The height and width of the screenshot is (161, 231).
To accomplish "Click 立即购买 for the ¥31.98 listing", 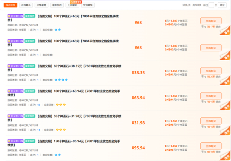I will pos(211,121).
